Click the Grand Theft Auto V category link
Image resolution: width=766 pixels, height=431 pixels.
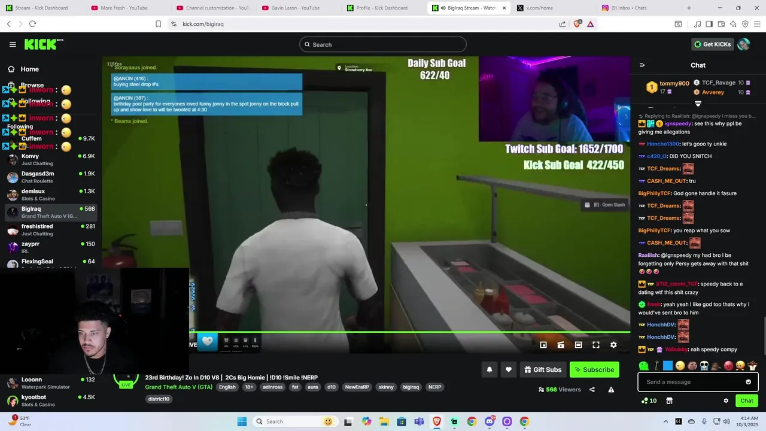coord(178,387)
